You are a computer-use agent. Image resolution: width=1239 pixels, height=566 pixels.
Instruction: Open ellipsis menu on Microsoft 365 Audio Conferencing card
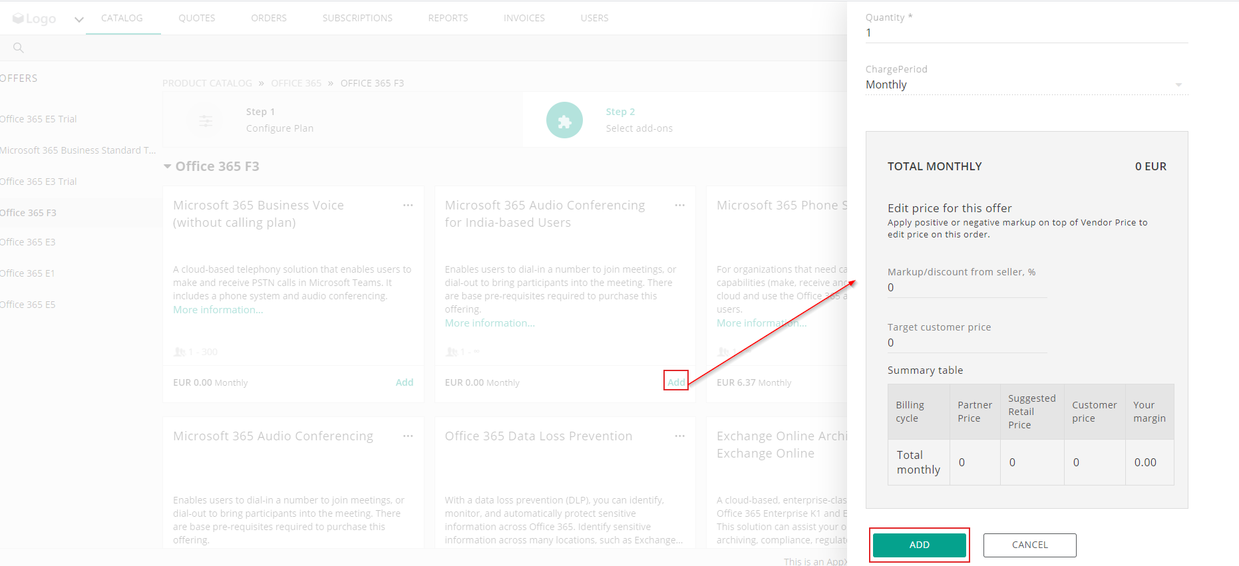tap(408, 436)
